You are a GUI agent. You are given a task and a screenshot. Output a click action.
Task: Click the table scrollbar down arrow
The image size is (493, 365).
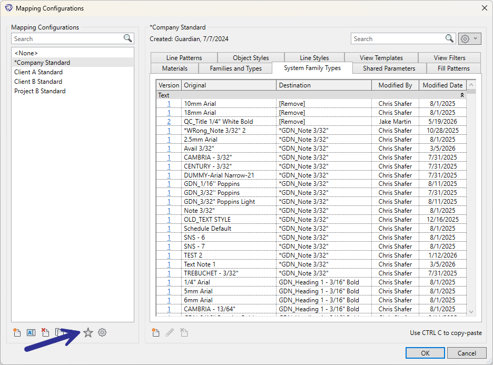471,312
